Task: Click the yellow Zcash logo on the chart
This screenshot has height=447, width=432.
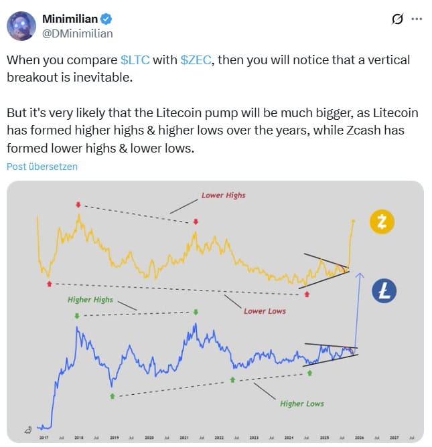Action: click(x=382, y=221)
